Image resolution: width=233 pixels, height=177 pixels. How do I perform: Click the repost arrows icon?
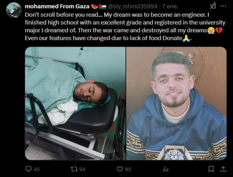click(74, 169)
